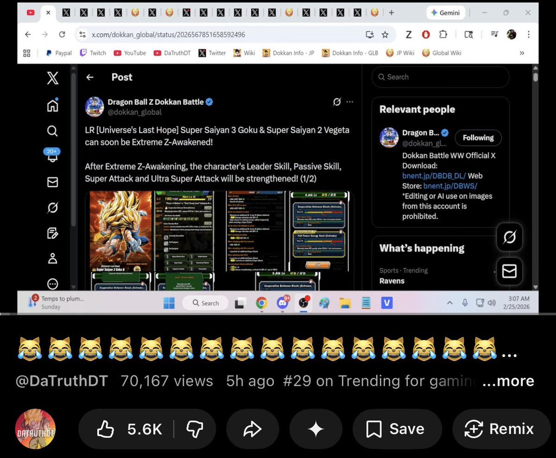The width and height of the screenshot is (556, 458).
Task: Share the YouTube video
Action: 253,429
